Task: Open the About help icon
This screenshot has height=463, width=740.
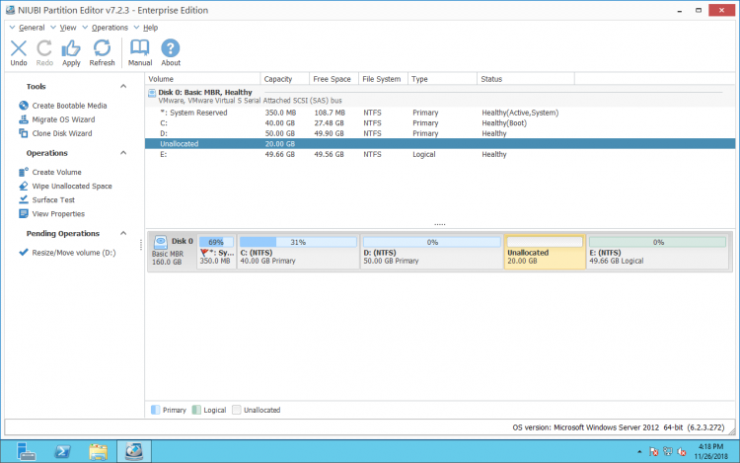Action: point(171,51)
